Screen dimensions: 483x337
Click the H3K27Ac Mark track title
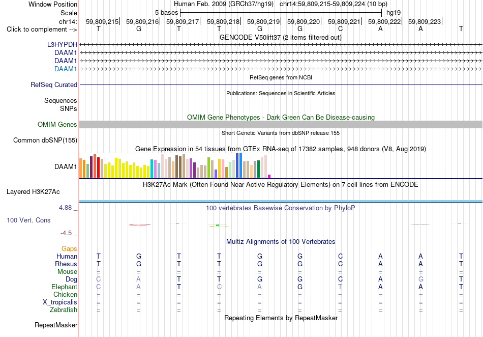point(281,185)
